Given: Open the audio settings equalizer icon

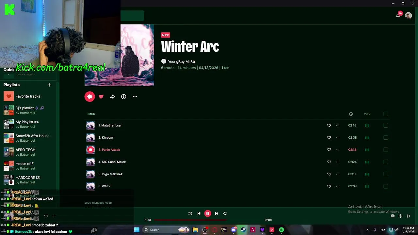Looking at the screenshot, I should 409,216.
